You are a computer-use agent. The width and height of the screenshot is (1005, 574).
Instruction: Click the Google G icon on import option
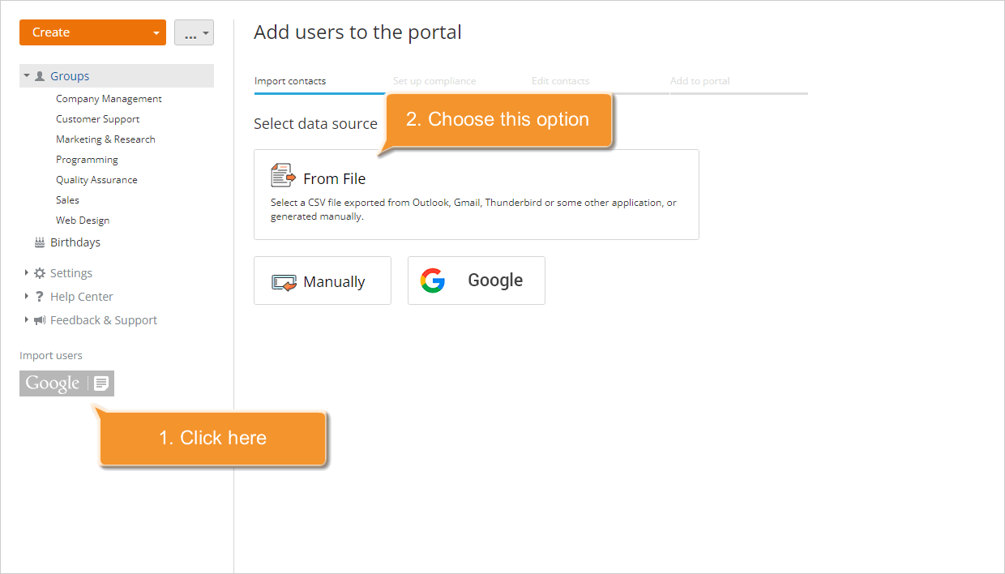click(x=433, y=281)
